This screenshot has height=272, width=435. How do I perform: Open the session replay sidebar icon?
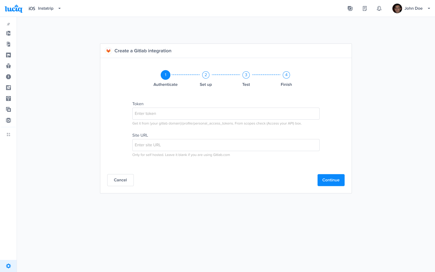[x=8, y=120]
